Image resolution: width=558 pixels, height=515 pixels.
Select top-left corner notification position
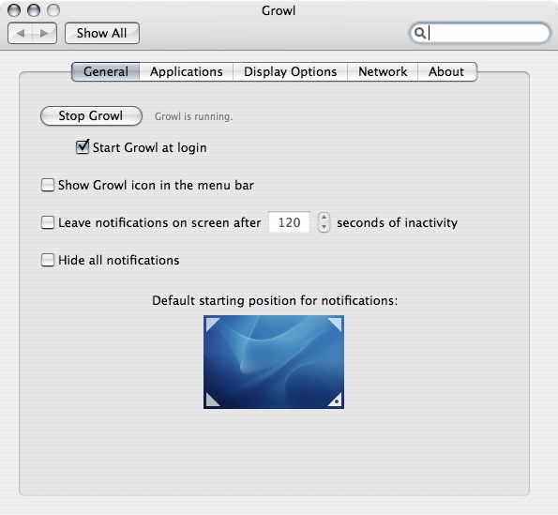pyautogui.click(x=213, y=325)
